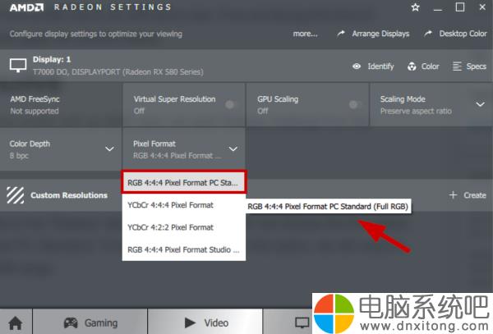Go to Home tab icon

click(16, 323)
